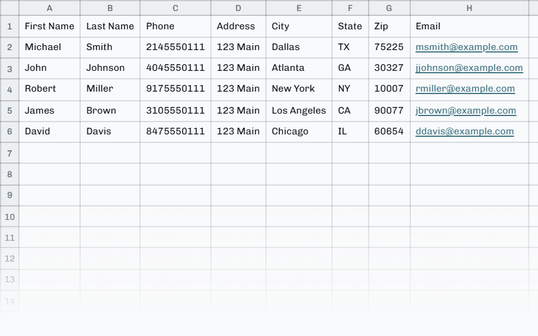Select the Chicago city cell
Image resolution: width=538 pixels, height=336 pixels.
click(299, 132)
